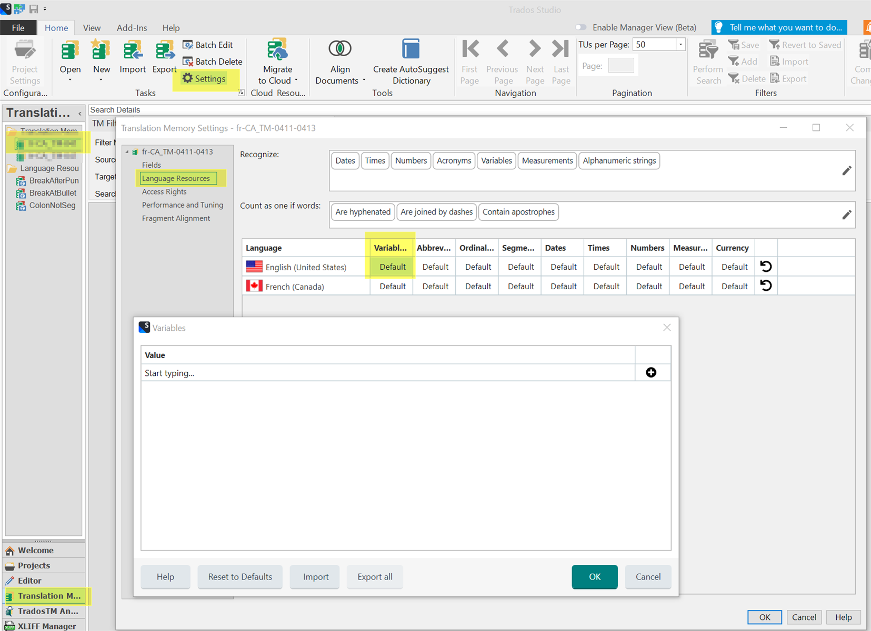This screenshot has height=631, width=871.
Task: Click Cancel in the Variables dialog
Action: point(648,577)
